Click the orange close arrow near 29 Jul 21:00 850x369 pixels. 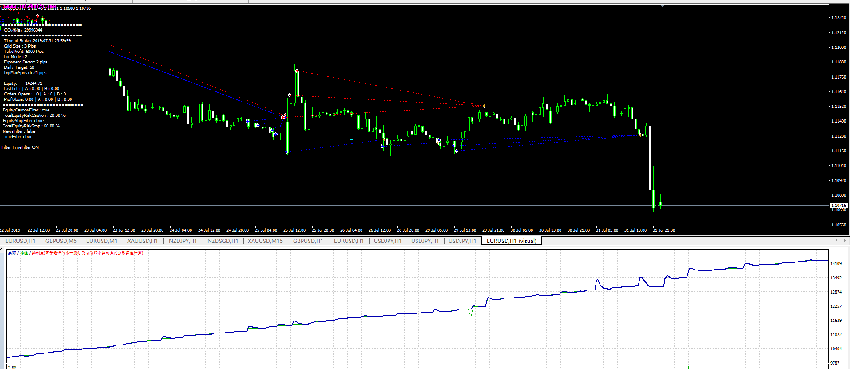coord(483,106)
